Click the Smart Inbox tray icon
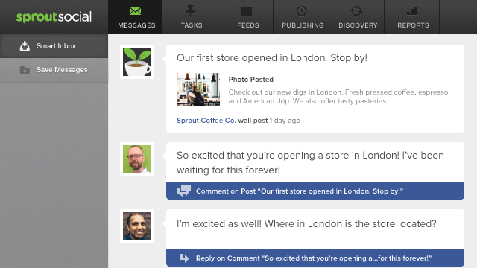Image resolution: width=477 pixels, height=268 pixels. (25, 46)
